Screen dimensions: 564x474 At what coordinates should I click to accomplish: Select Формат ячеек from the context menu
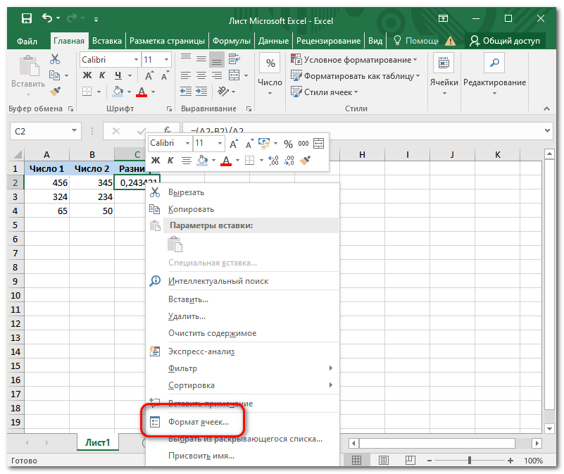click(x=199, y=421)
